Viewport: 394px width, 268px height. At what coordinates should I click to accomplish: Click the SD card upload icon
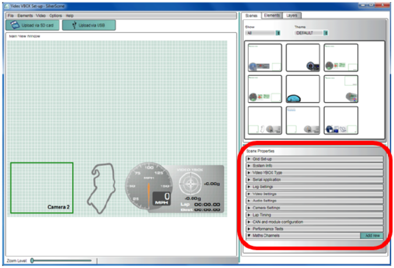[14, 25]
